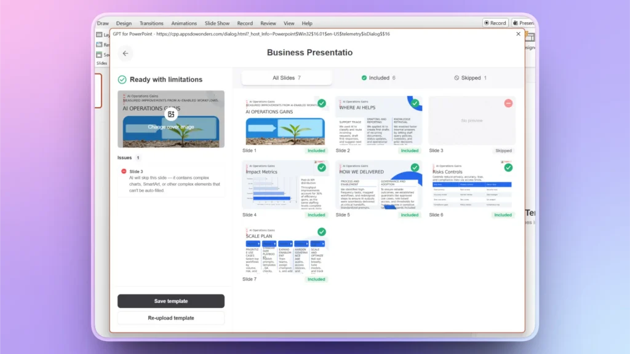The image size is (630, 354).
Task: Open the AI Operations Gains Slide 1 thumbnail
Action: point(285,120)
